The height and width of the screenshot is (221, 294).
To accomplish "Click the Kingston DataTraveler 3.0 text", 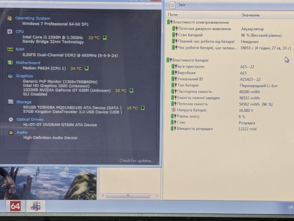I will coord(73,112).
